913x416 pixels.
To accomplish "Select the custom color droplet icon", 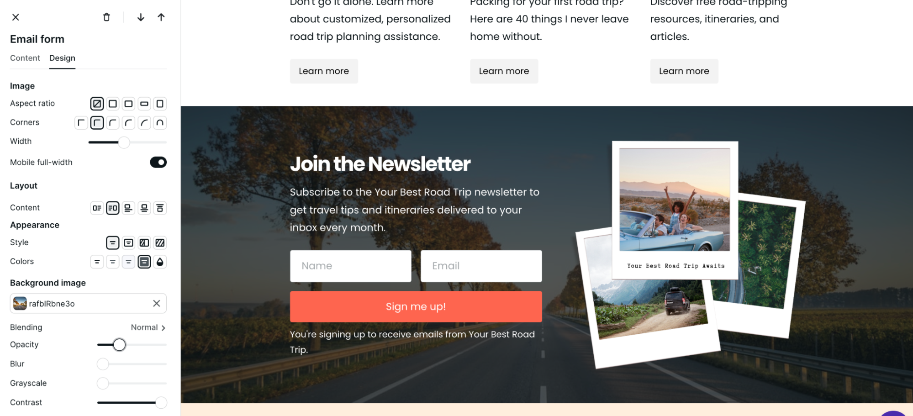I will [x=160, y=262].
